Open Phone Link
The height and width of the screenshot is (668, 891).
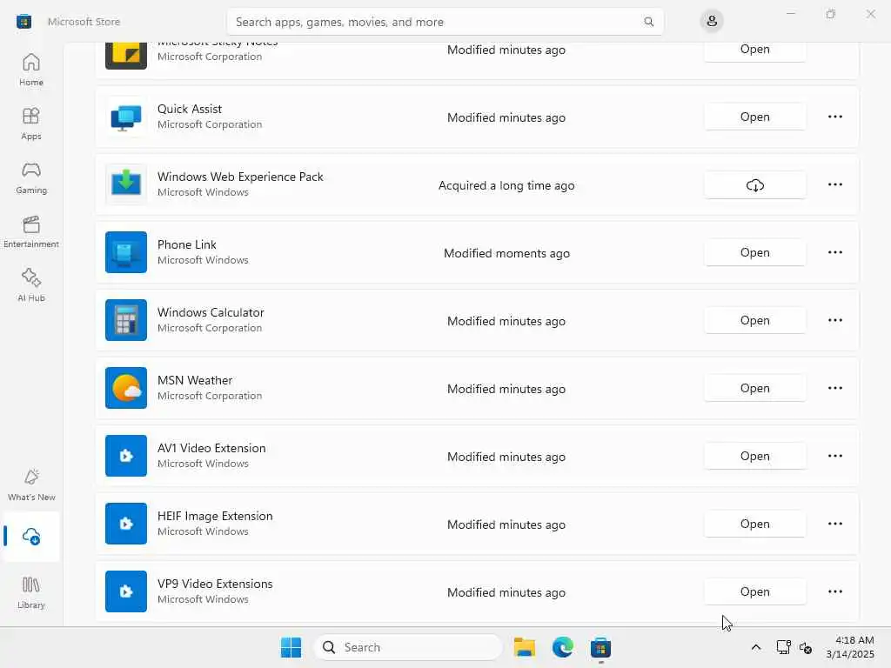point(754,253)
